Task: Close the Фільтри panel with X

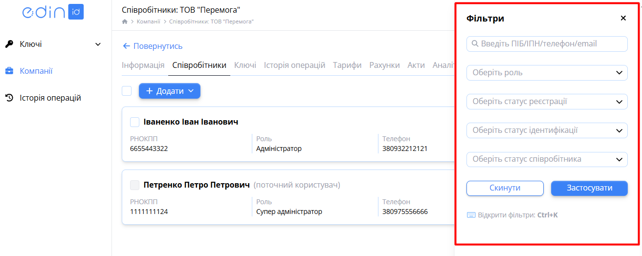Action: (x=623, y=18)
